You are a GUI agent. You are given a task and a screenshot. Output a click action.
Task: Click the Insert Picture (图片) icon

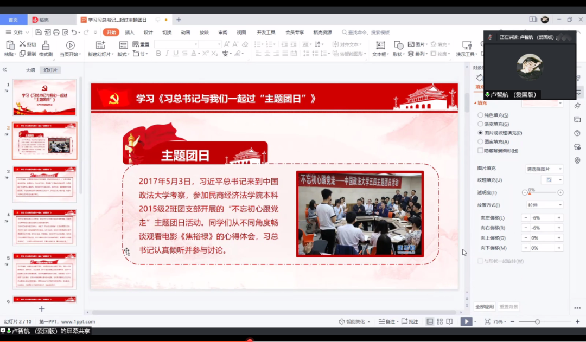(412, 44)
